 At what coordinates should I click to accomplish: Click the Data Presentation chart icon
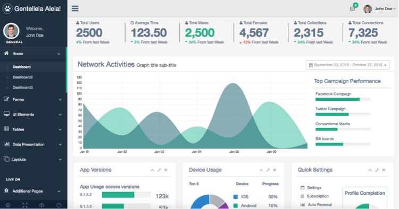pos(6,144)
